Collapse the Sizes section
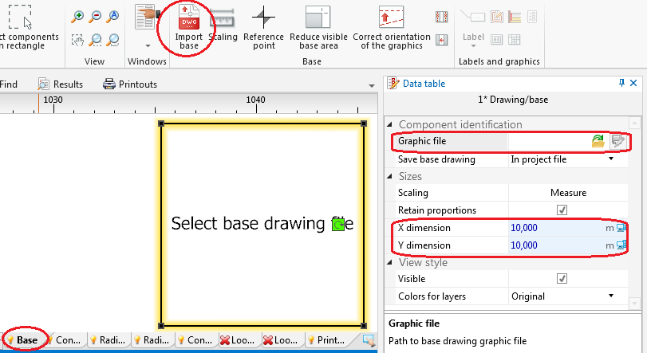The height and width of the screenshot is (353, 647). tap(389, 176)
